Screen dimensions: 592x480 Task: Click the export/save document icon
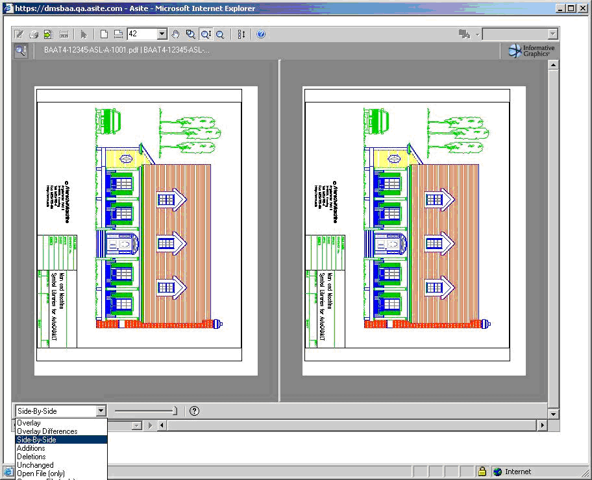pos(48,34)
